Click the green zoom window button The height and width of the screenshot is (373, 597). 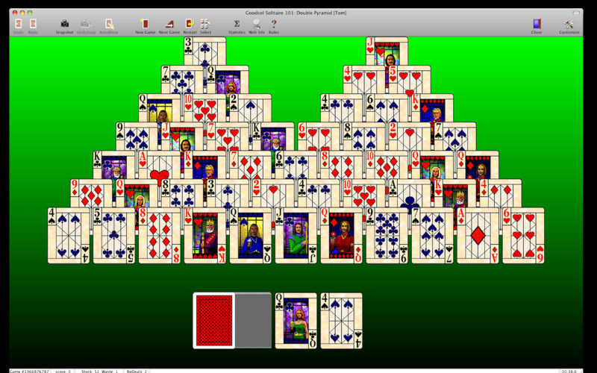point(30,13)
